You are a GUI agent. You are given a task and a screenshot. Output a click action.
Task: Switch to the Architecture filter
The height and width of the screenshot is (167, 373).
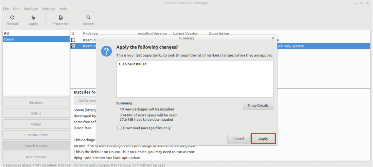tap(36, 157)
